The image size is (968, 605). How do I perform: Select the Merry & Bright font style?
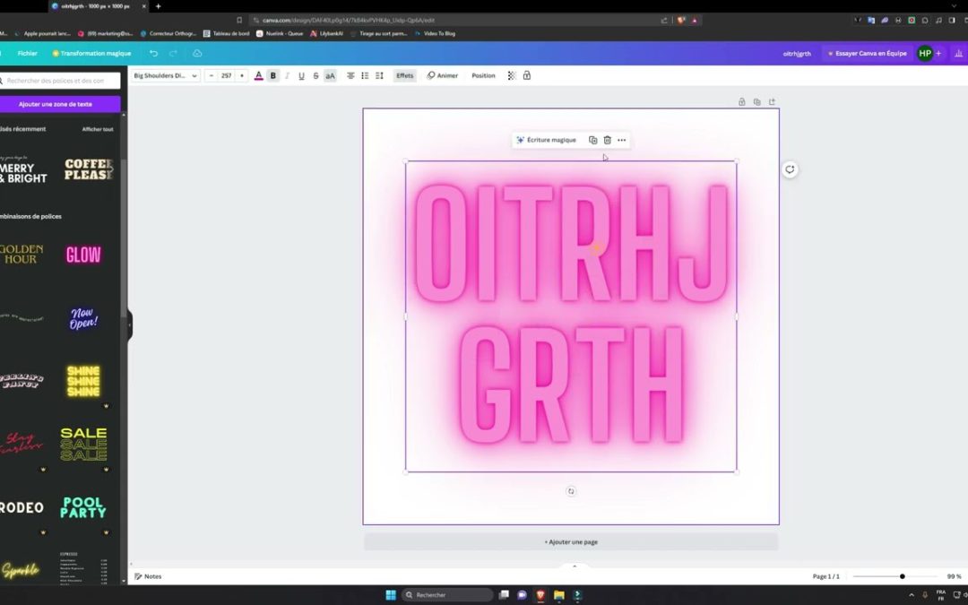click(x=23, y=169)
